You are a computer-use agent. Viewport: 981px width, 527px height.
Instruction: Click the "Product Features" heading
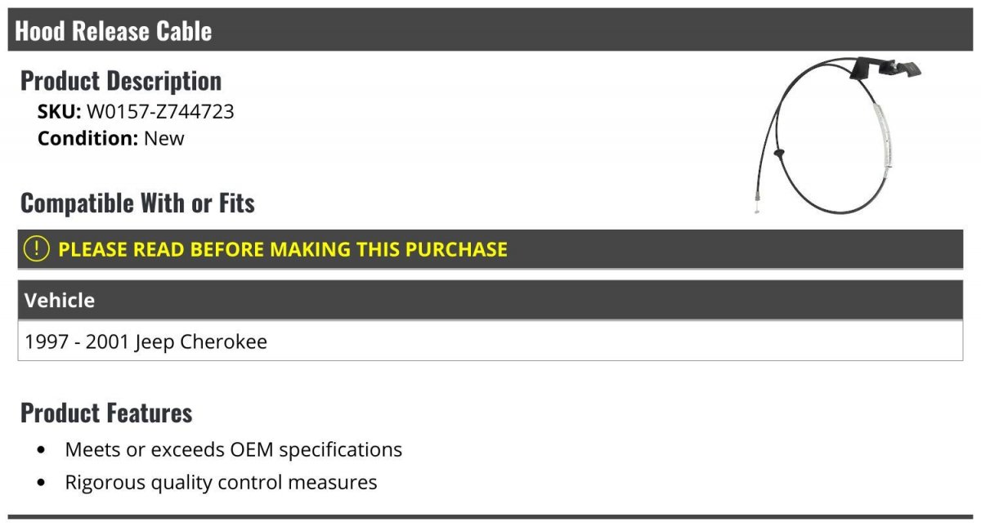pos(106,413)
